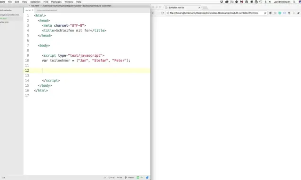Viewport: 301px width, 180px height.
Task: Click the "UTF-8" charset value on line 3
Action: 77,25
